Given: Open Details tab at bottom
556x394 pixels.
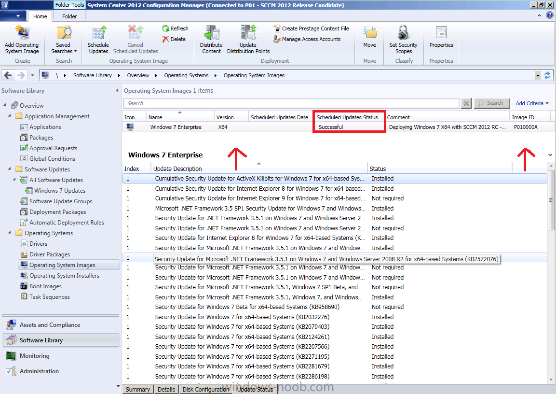Looking at the screenshot, I should [x=166, y=389].
